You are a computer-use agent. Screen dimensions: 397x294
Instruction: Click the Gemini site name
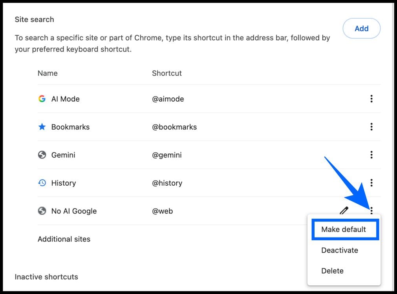[63, 155]
